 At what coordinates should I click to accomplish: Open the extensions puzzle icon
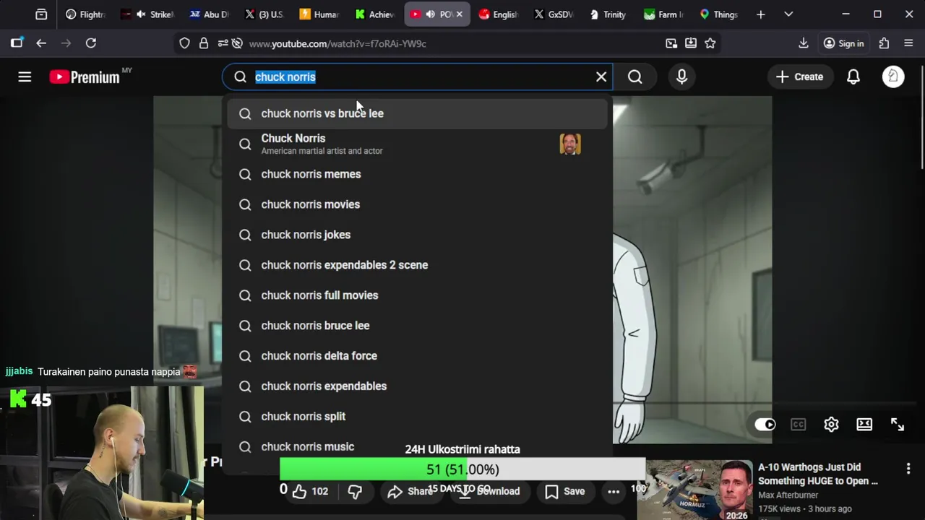click(x=884, y=43)
